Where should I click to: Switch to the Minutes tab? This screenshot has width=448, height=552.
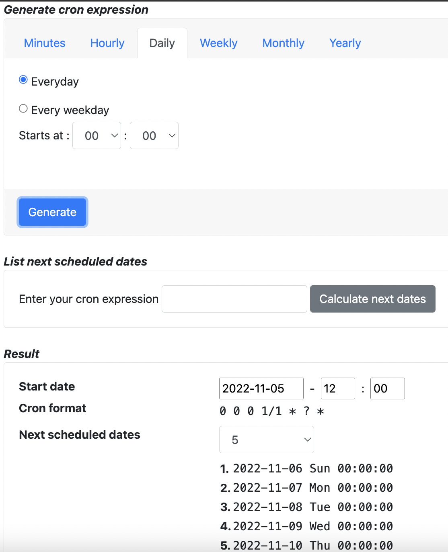[45, 43]
